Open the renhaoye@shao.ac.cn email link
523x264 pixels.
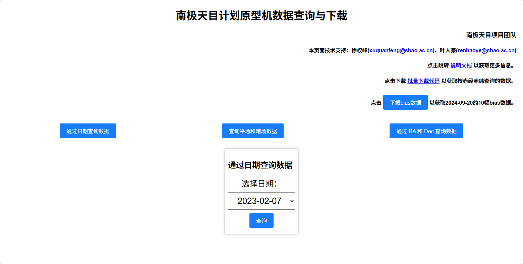[x=486, y=50]
